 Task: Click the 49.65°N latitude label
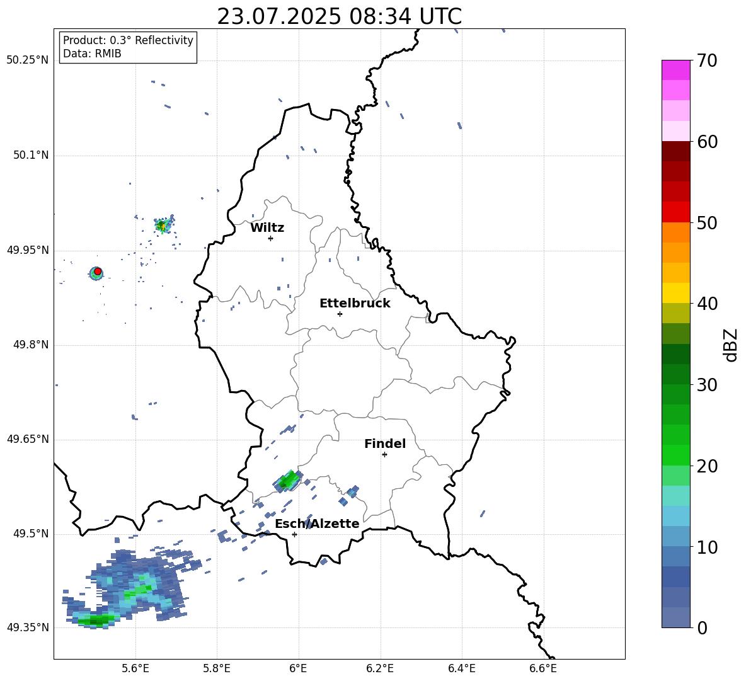click(28, 439)
